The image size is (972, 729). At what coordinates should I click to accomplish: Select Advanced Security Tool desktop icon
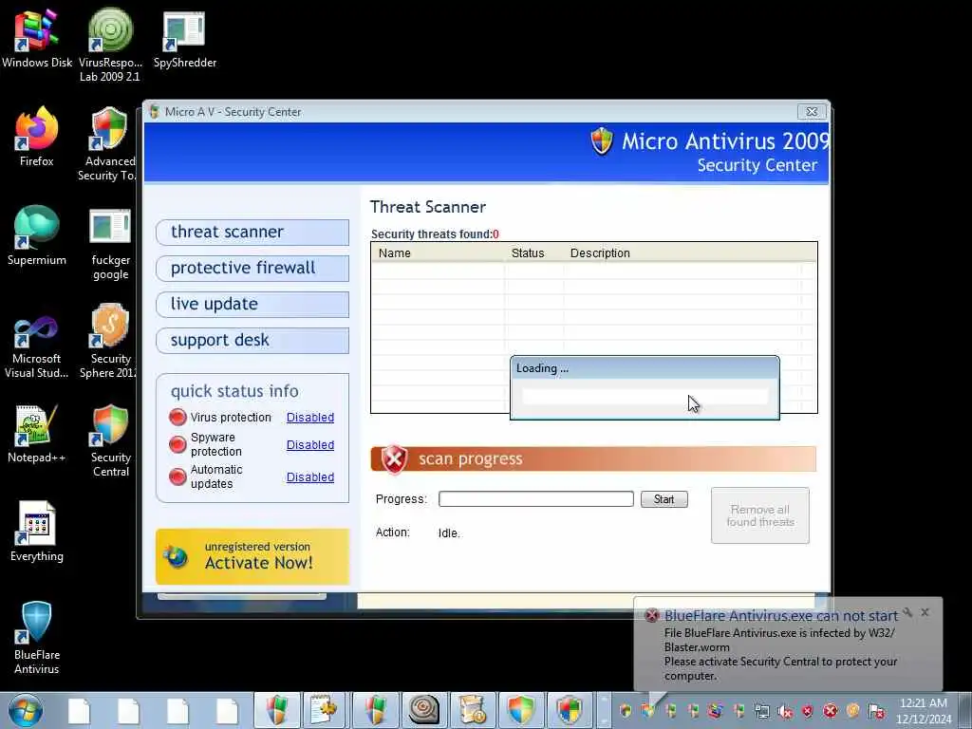(x=106, y=144)
